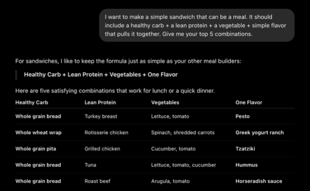310x191 pixels.
Task: Select the Turkey breast protein cell
Action: click(x=101, y=116)
